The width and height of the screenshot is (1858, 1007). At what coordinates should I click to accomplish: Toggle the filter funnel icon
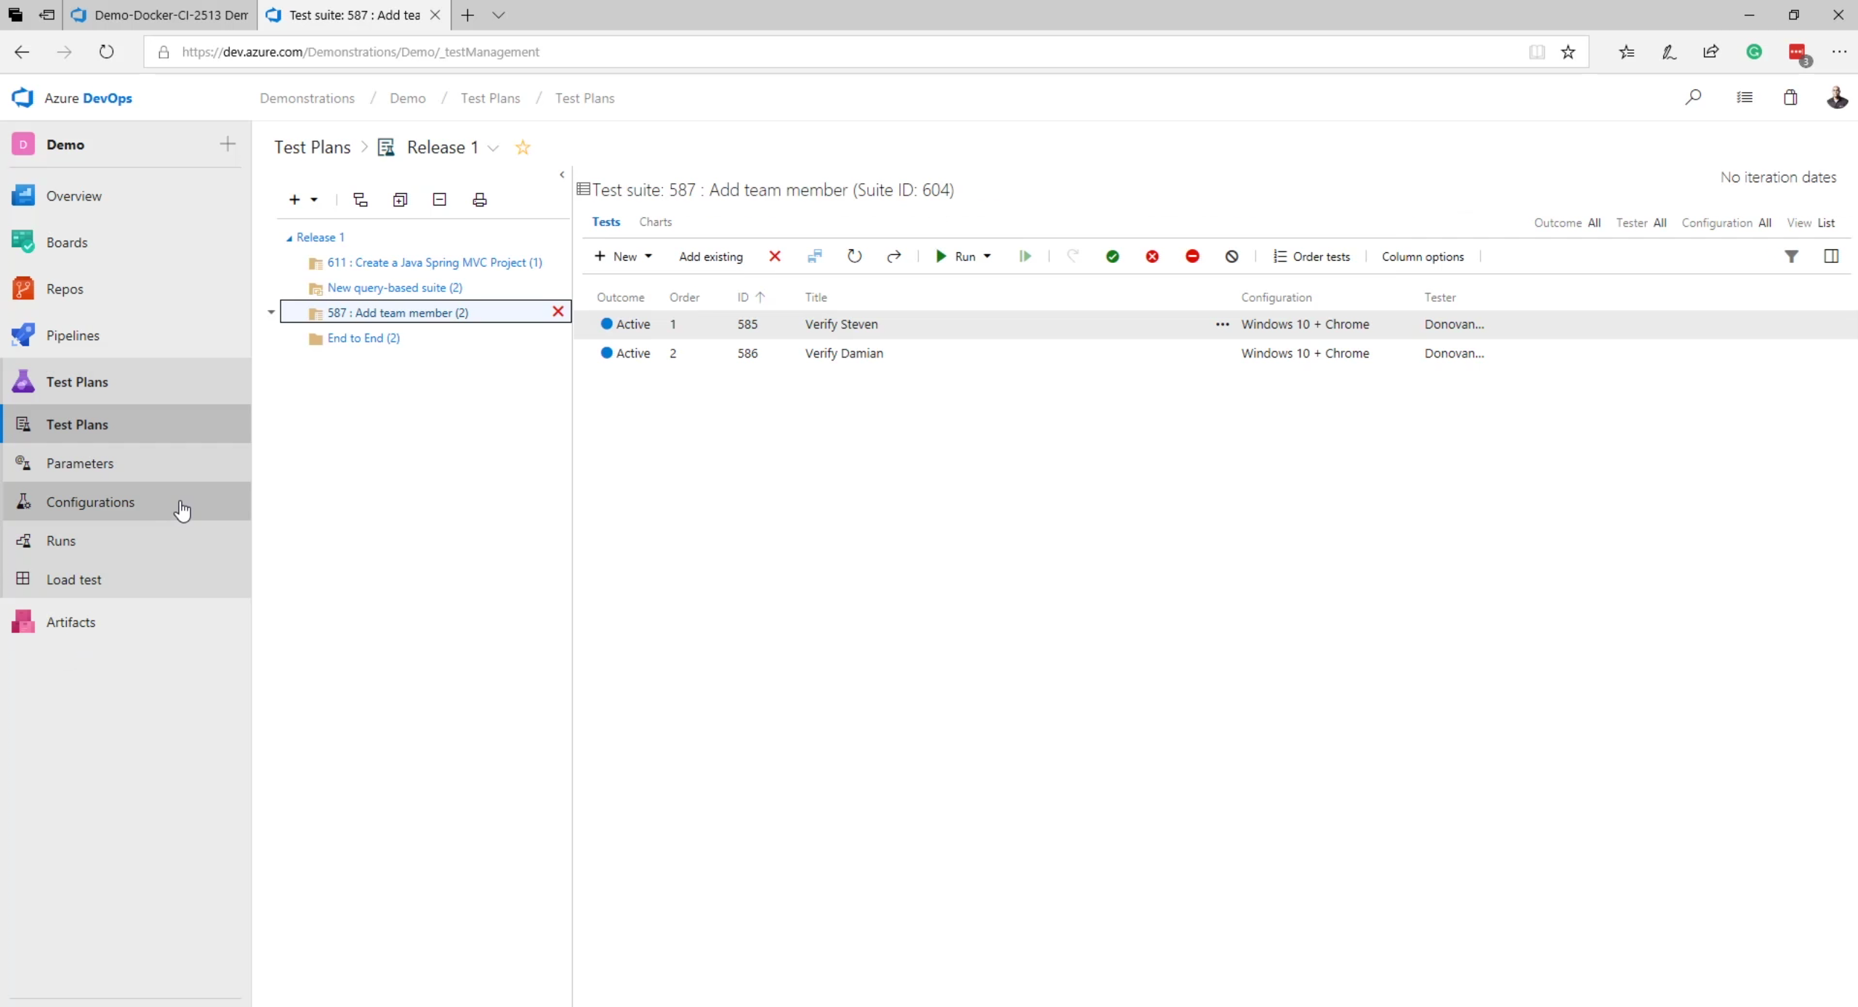[1792, 256]
